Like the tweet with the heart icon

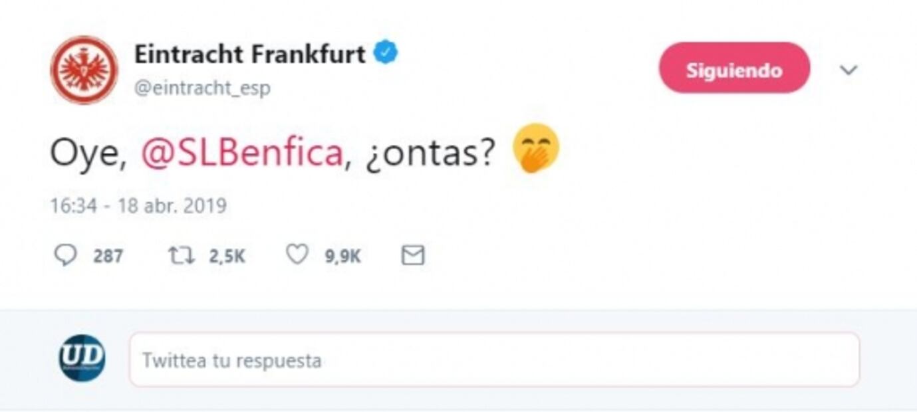(x=297, y=255)
